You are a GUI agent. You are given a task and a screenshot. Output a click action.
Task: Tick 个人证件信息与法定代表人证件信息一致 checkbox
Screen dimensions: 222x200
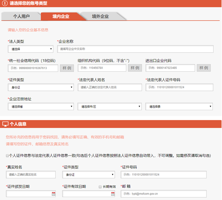point(8,156)
